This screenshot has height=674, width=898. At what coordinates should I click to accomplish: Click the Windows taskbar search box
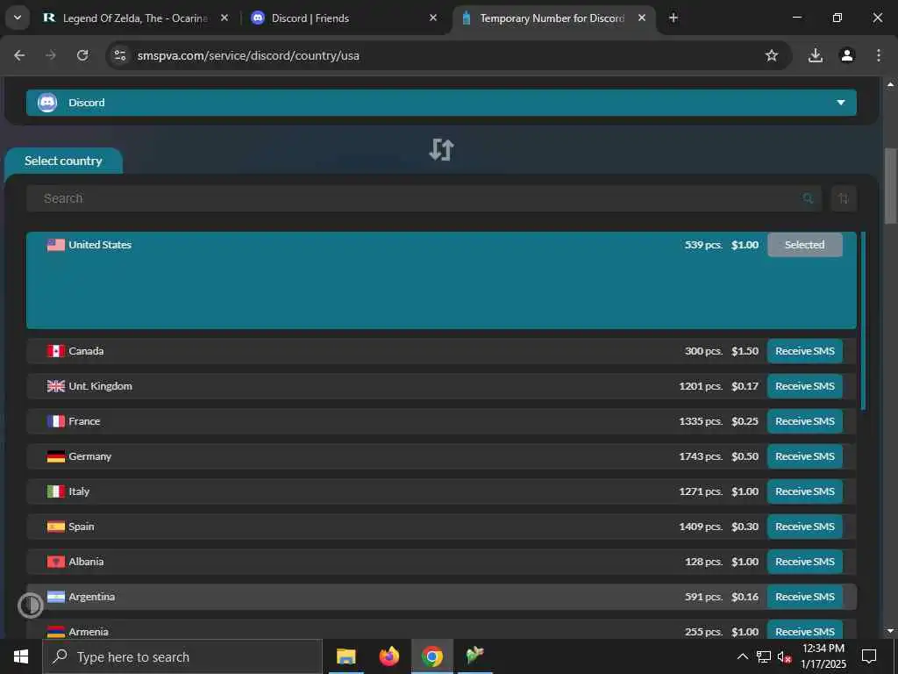pyautogui.click(x=182, y=656)
